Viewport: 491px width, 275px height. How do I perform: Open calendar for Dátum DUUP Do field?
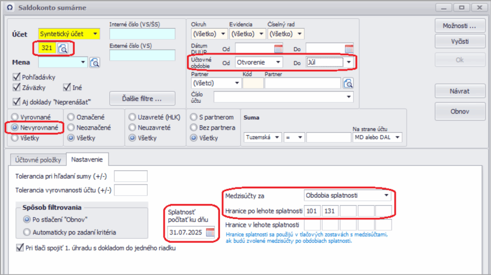pos(349,48)
